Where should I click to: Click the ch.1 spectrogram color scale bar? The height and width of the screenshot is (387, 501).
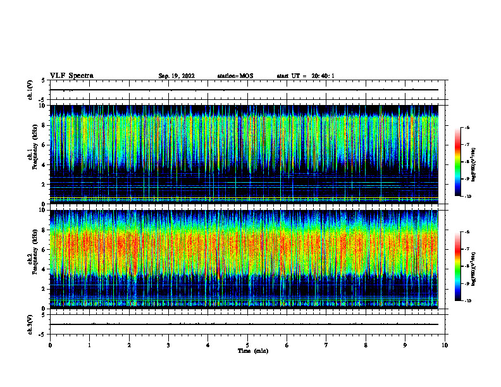point(457,162)
